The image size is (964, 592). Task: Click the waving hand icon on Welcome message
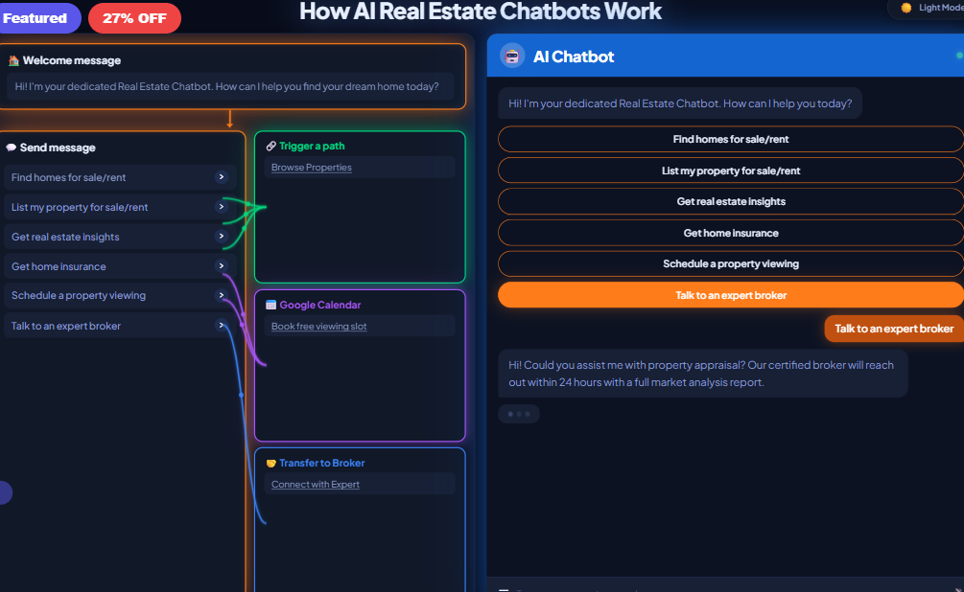13,59
